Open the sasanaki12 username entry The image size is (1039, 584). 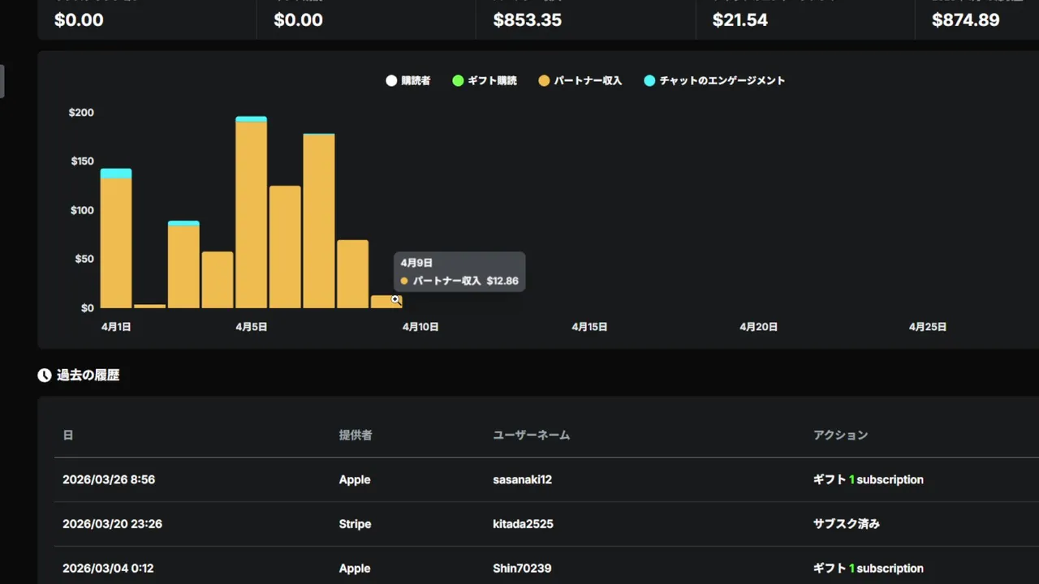(522, 479)
